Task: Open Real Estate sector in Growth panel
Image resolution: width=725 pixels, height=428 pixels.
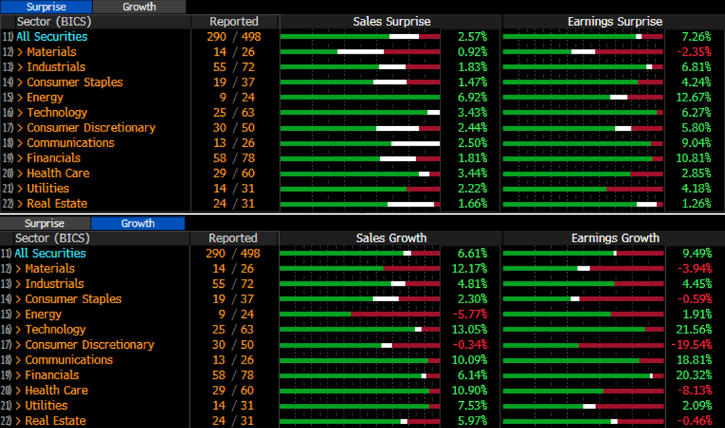Action: 56,421
